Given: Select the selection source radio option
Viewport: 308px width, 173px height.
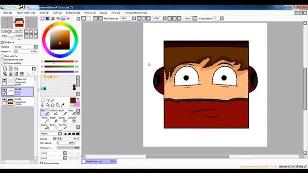Looking at the screenshot, I should [x=2, y=63].
